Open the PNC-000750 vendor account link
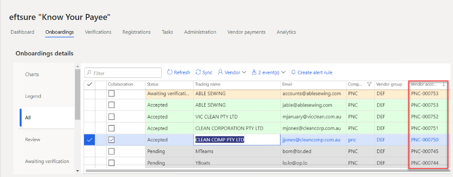Viewport: 453px width, 177px height. click(x=425, y=140)
